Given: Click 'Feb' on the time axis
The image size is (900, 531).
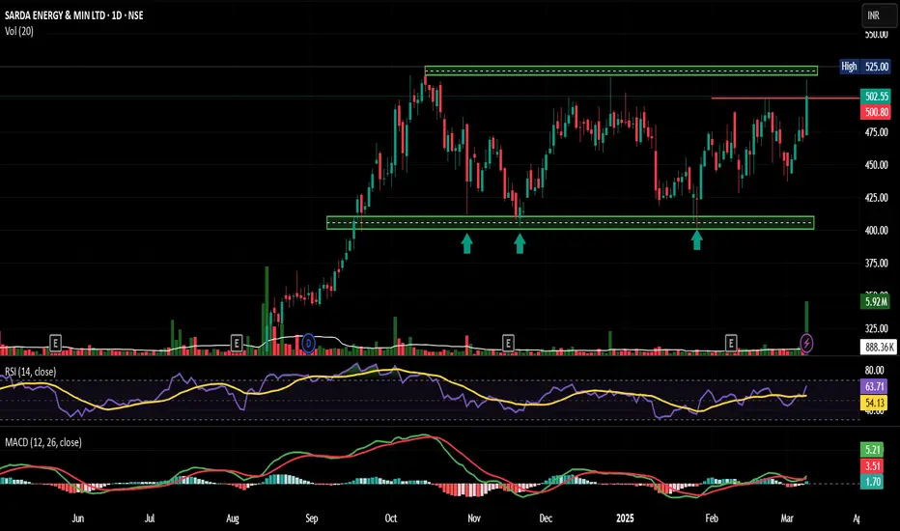Looking at the screenshot, I should [x=712, y=518].
